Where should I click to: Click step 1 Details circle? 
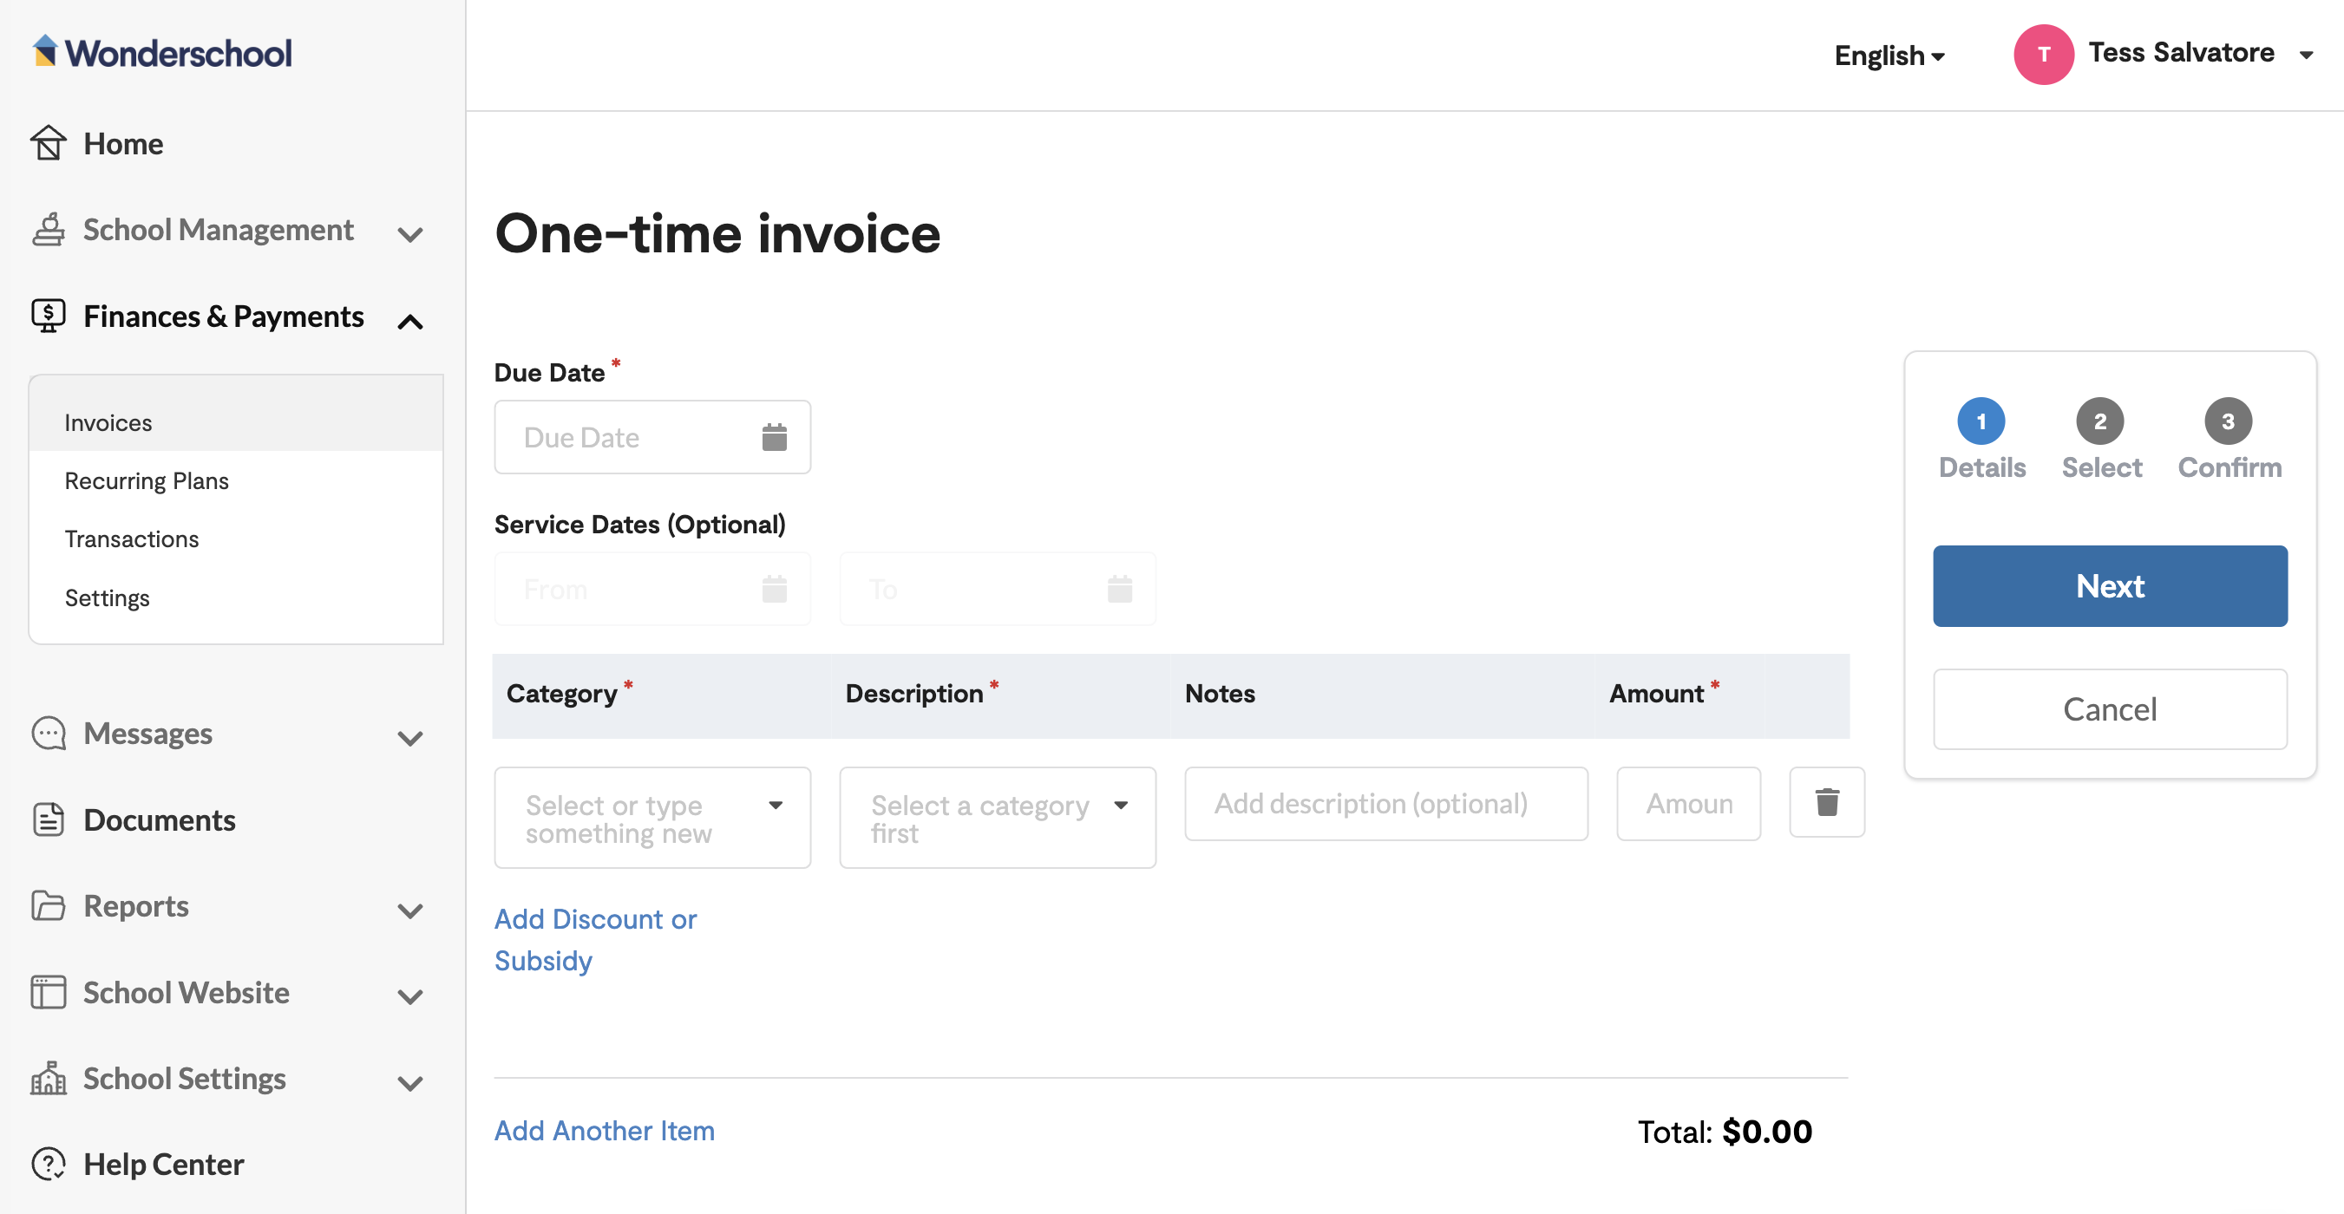tap(1981, 421)
